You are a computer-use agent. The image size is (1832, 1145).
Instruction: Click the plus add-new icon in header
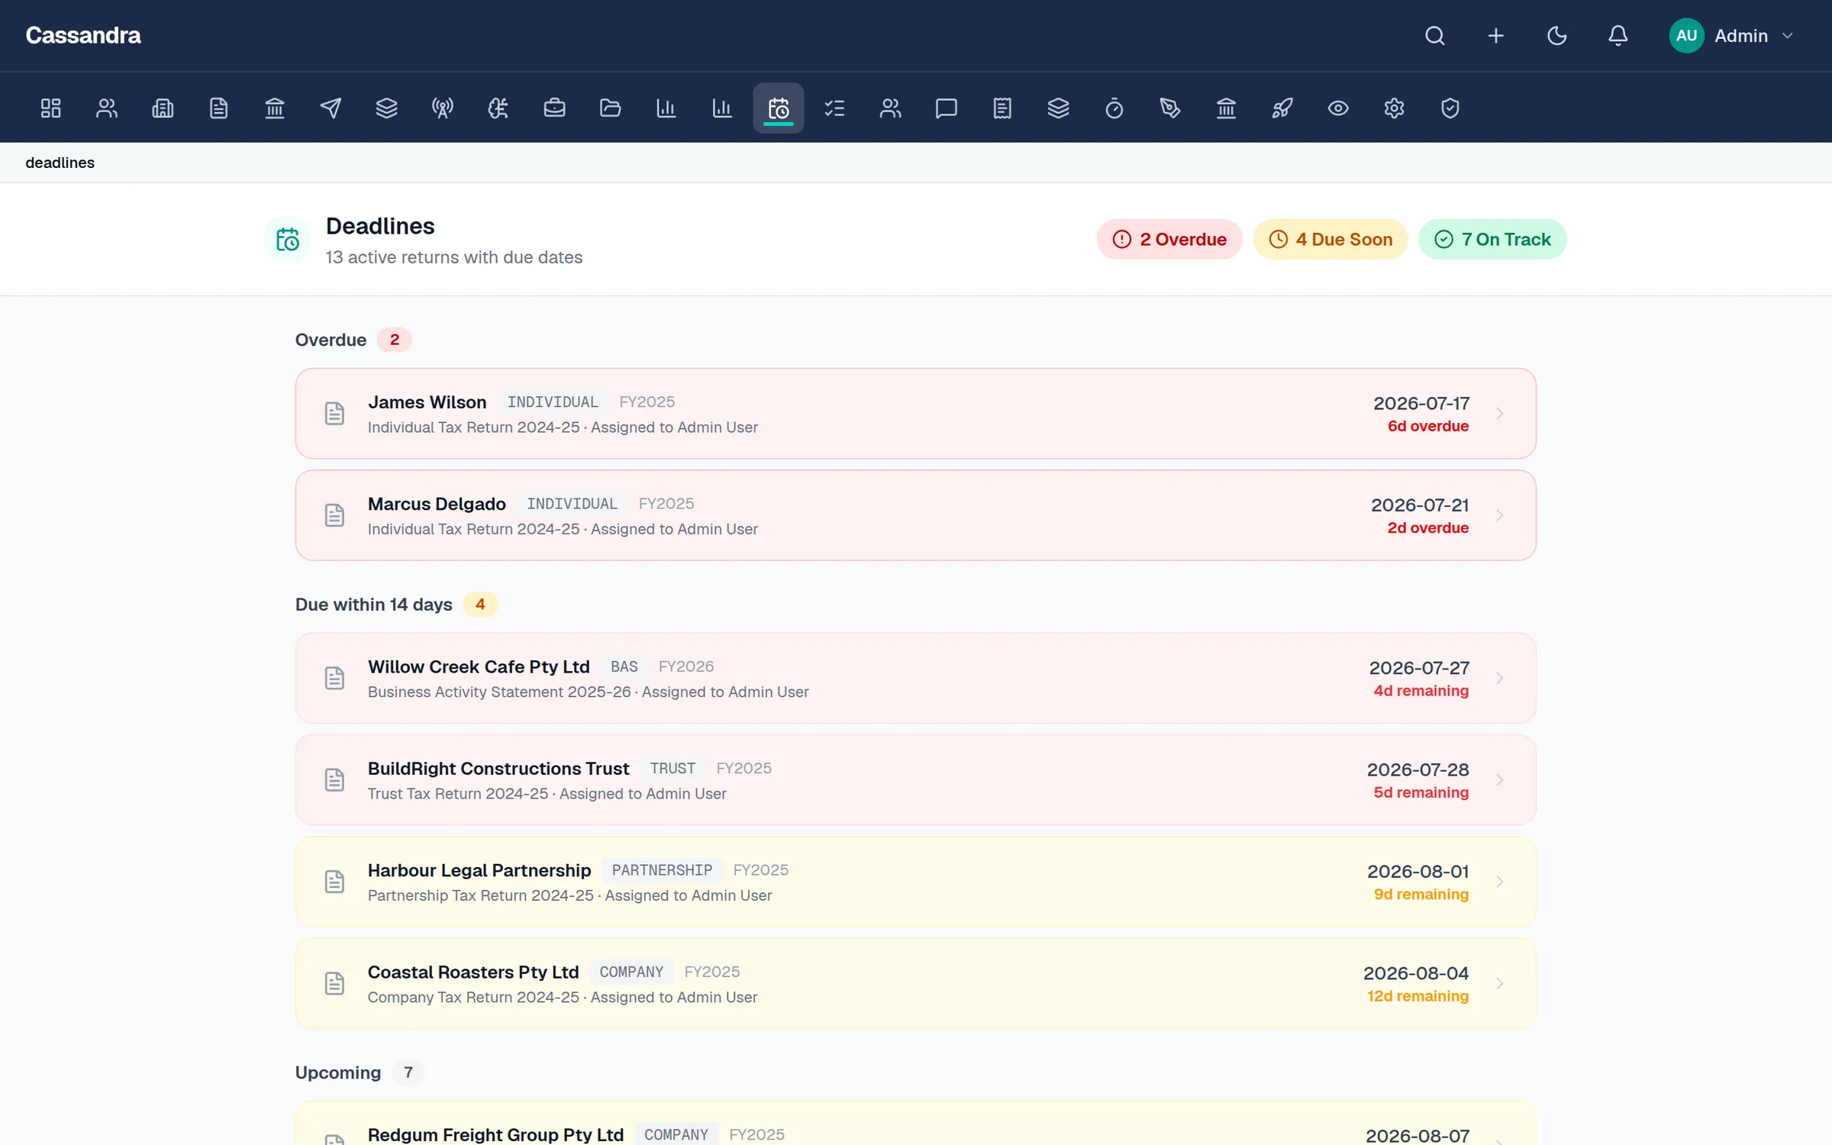pyautogui.click(x=1496, y=36)
